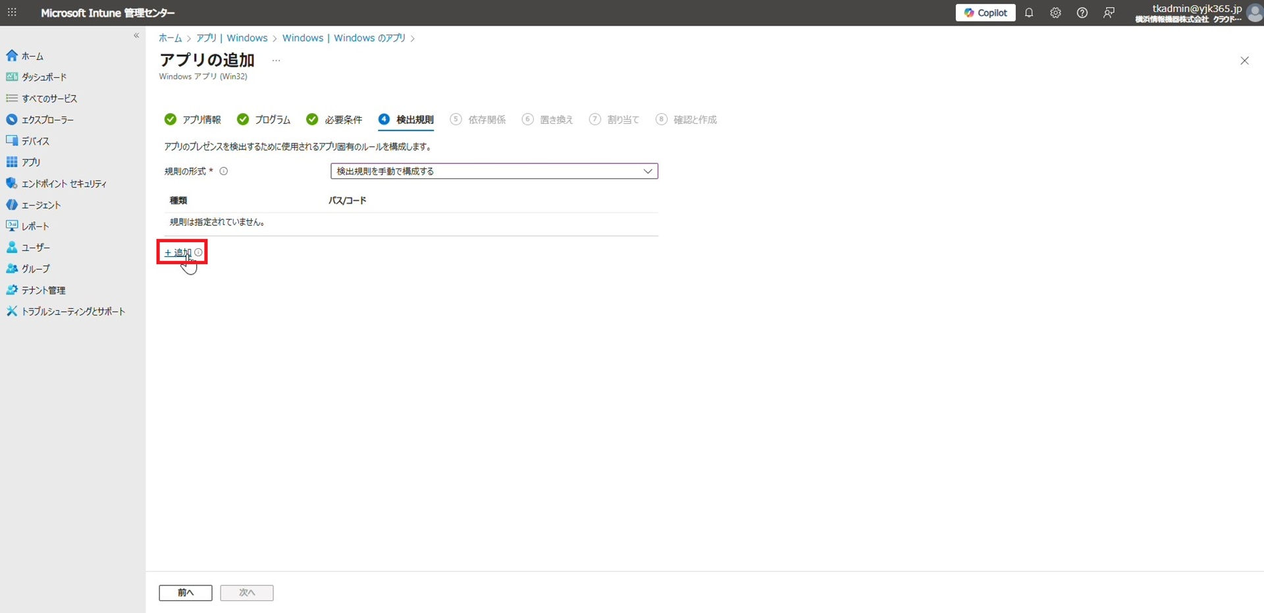This screenshot has width=1264, height=613.
Task: Open the Copilot button
Action: pos(985,13)
